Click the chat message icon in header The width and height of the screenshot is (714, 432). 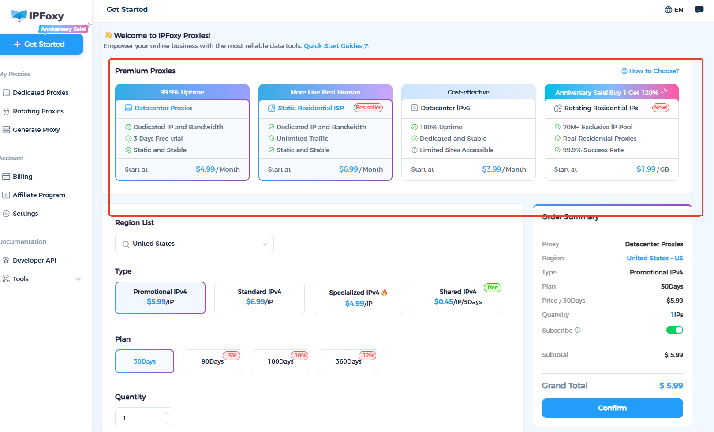tap(699, 10)
